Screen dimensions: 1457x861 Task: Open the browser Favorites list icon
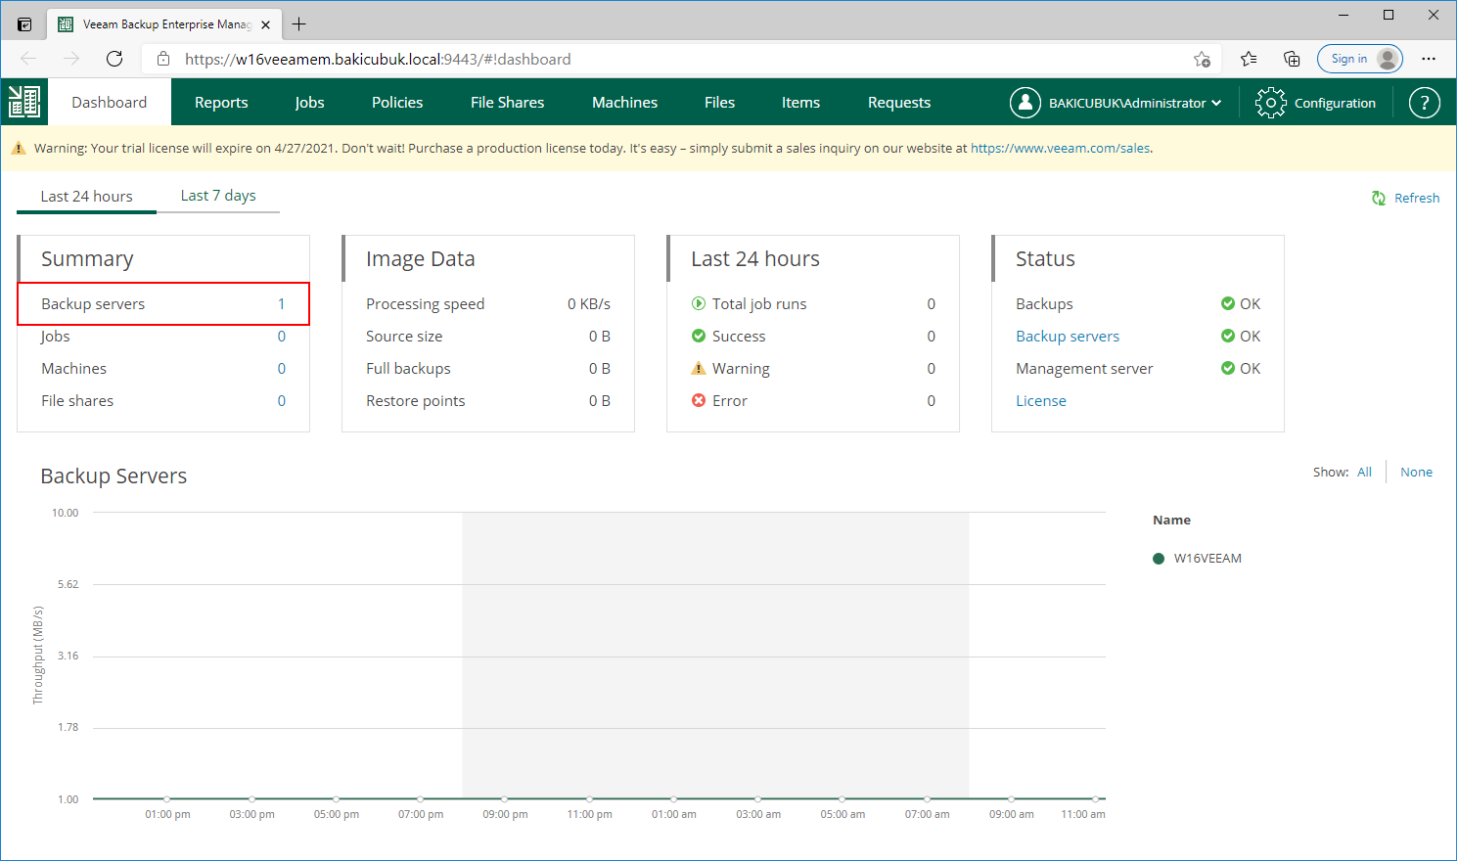pyautogui.click(x=1249, y=59)
